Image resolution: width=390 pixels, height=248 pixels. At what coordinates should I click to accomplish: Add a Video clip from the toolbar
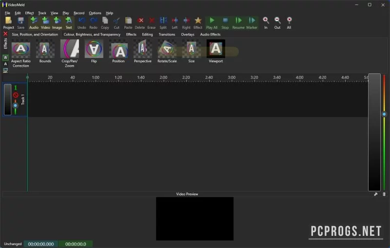(x=45, y=23)
